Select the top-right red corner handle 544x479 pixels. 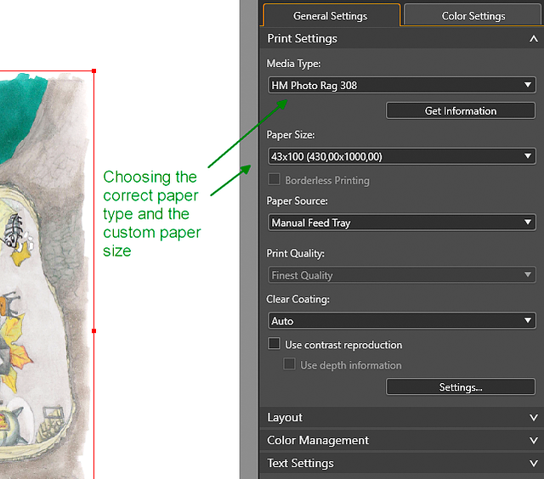point(93,71)
